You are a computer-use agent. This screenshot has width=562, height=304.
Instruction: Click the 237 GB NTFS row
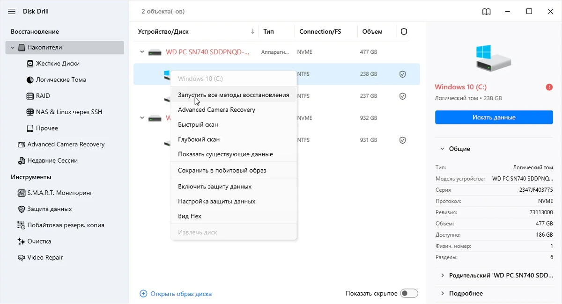point(276,96)
